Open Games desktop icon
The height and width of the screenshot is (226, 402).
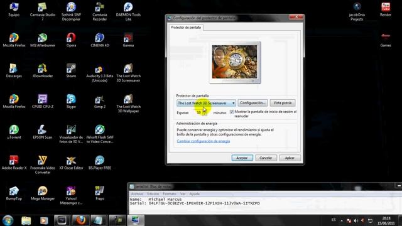coord(385,40)
